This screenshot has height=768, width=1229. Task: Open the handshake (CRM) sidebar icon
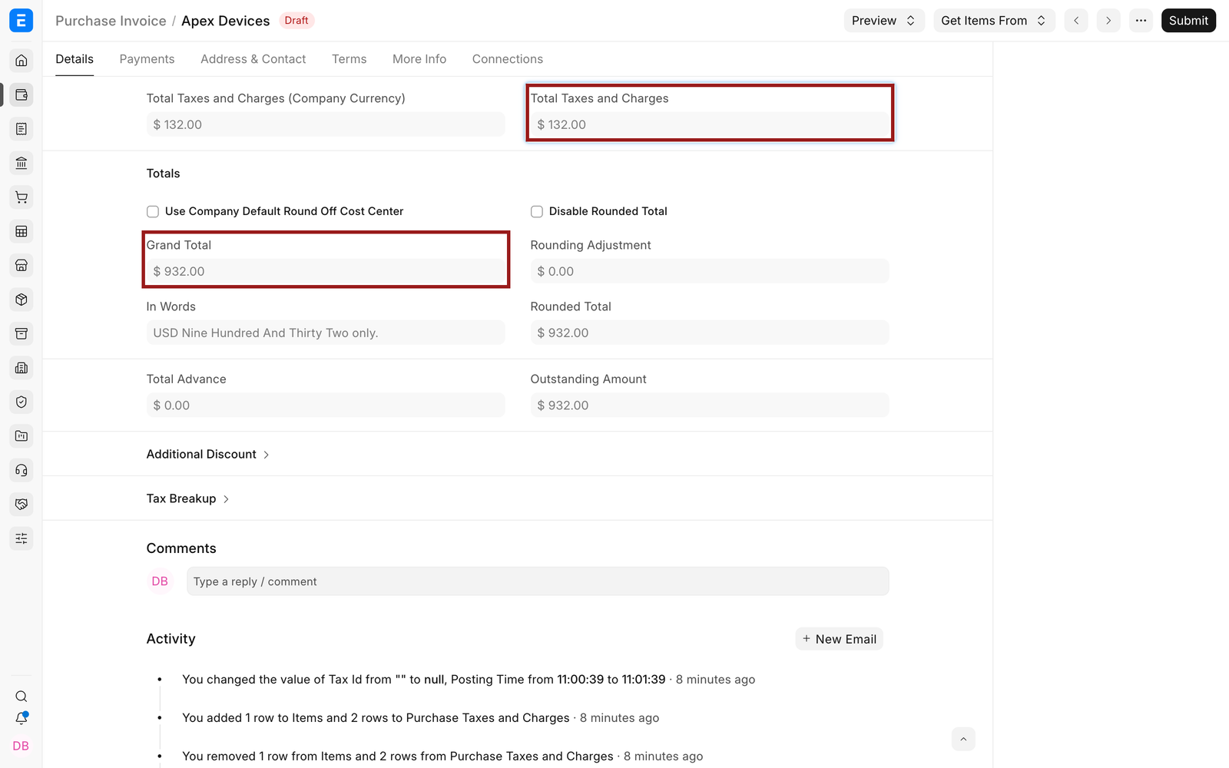pos(22,505)
